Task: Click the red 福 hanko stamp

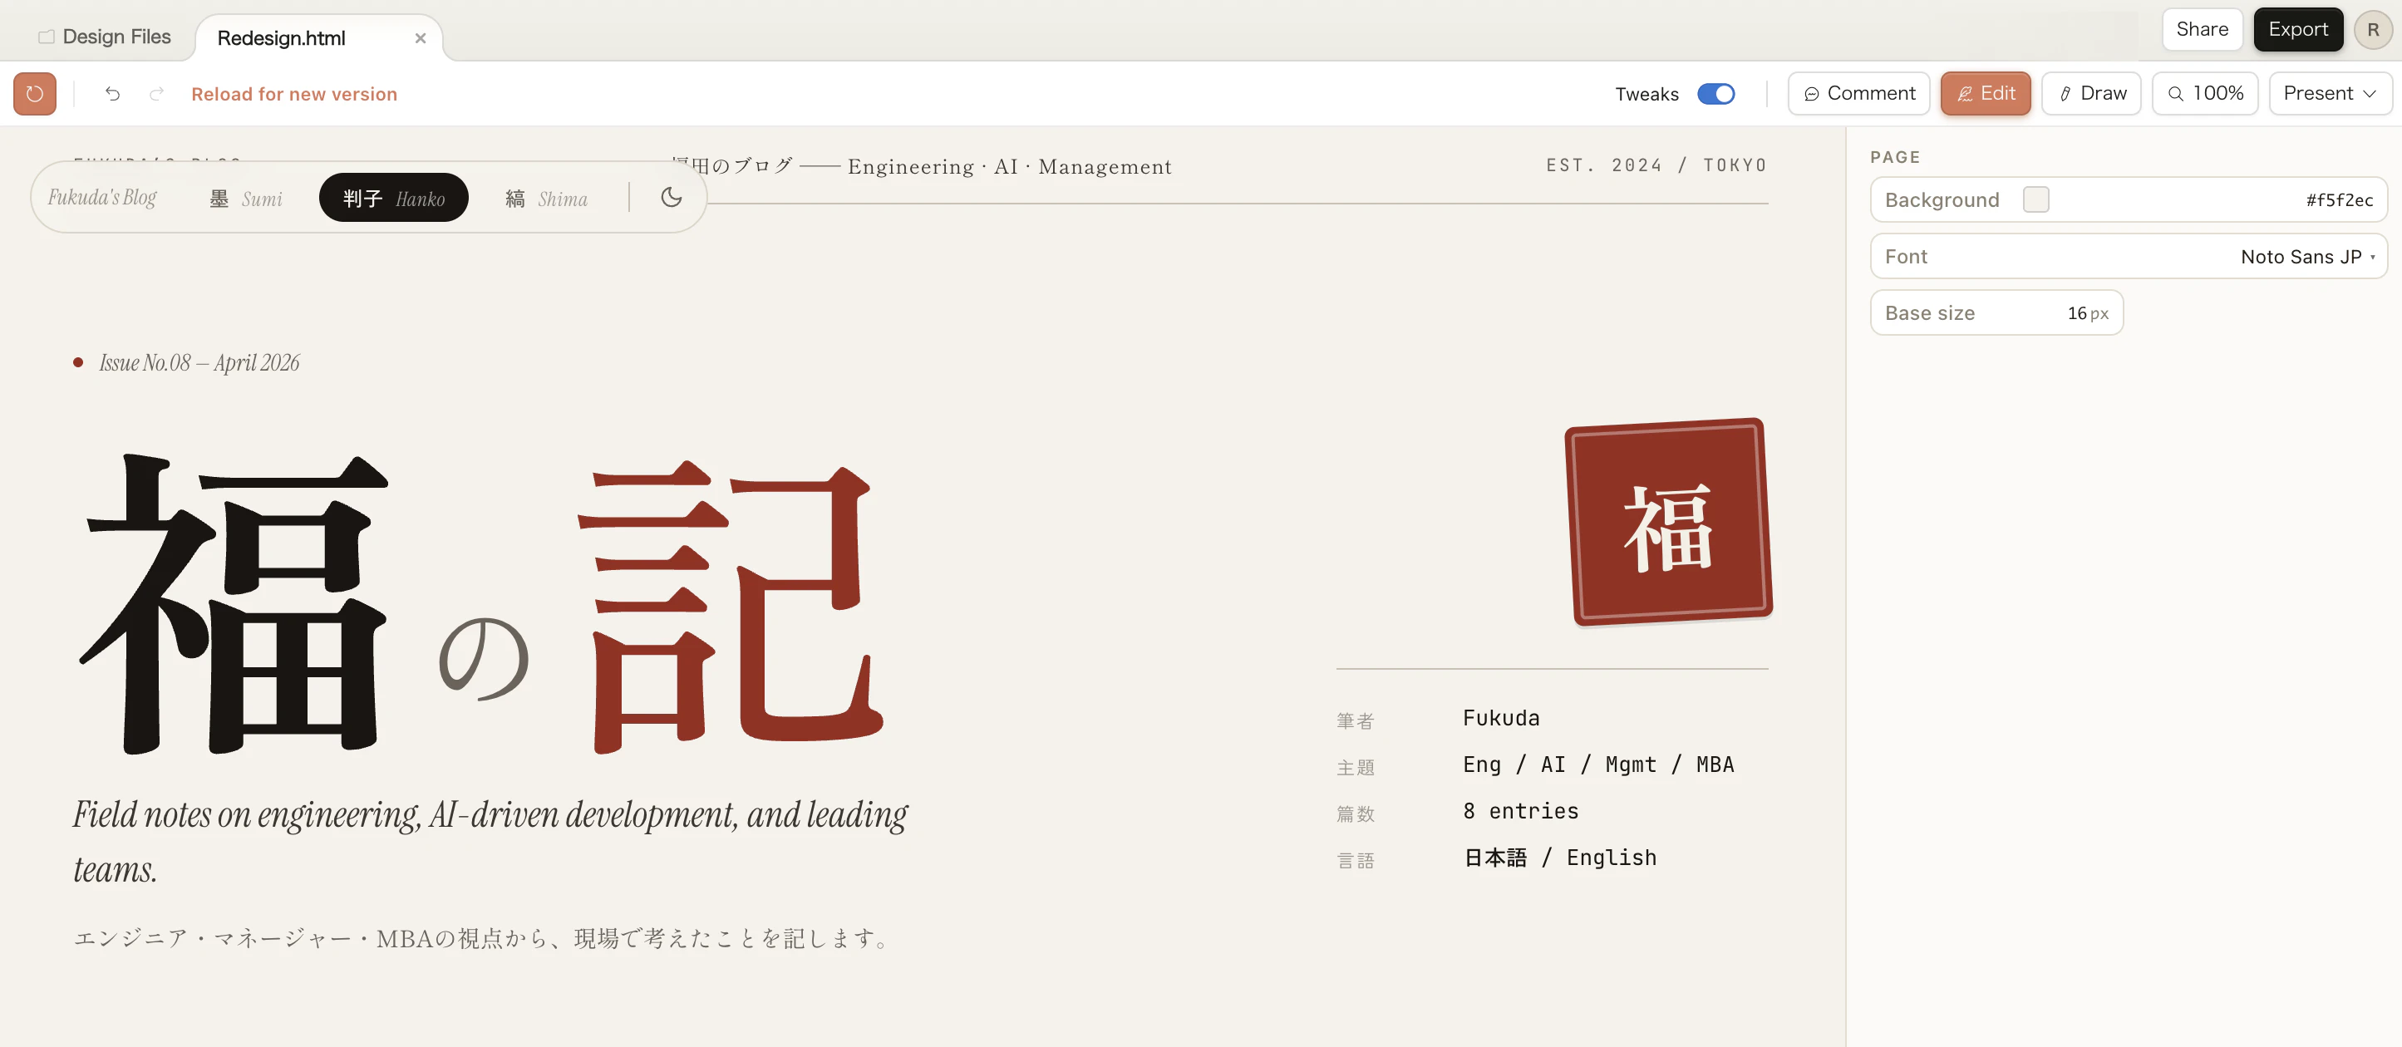Action: [1668, 523]
